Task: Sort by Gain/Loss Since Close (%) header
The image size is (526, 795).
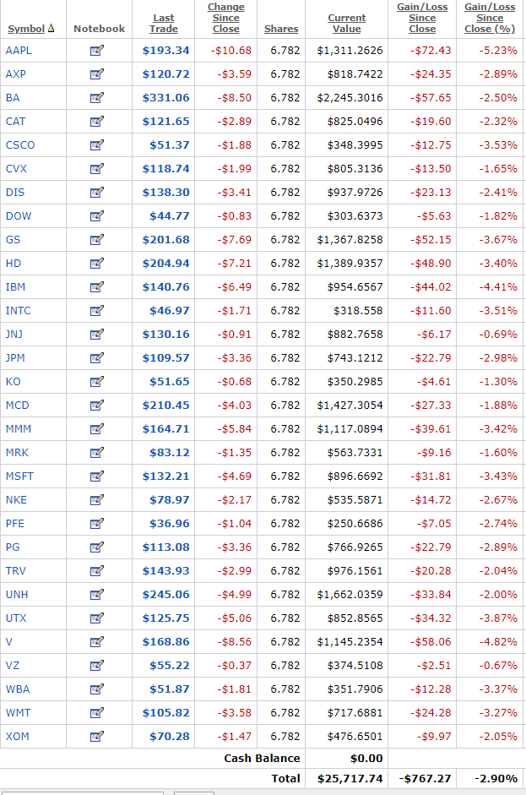Action: click(490, 18)
